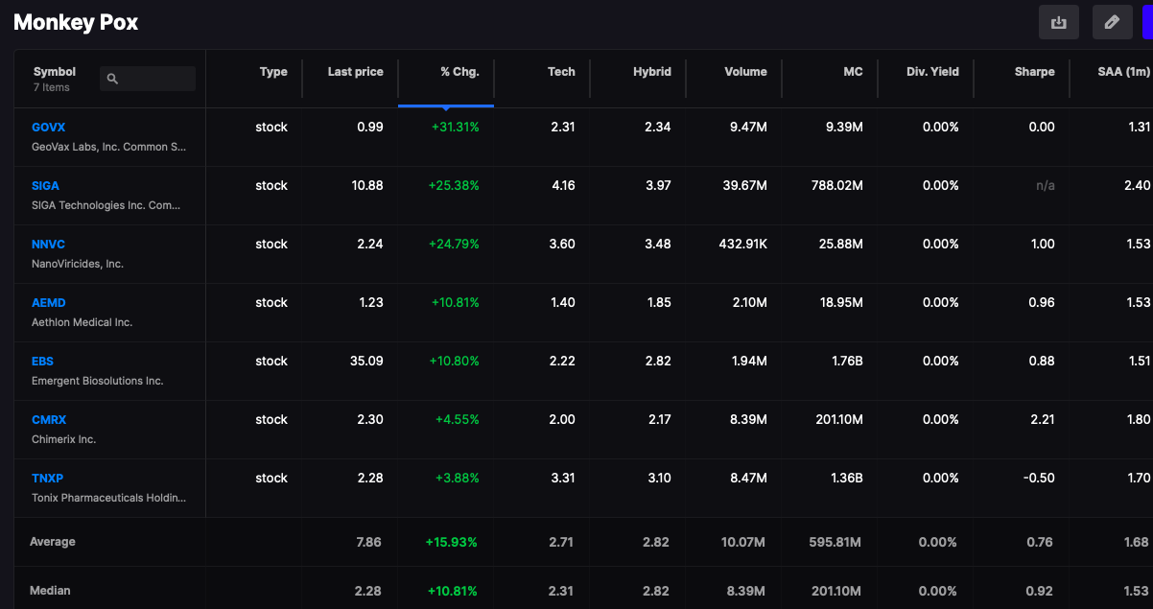Click SIGA change value +25.38%
The height and width of the screenshot is (609, 1153).
click(x=454, y=186)
